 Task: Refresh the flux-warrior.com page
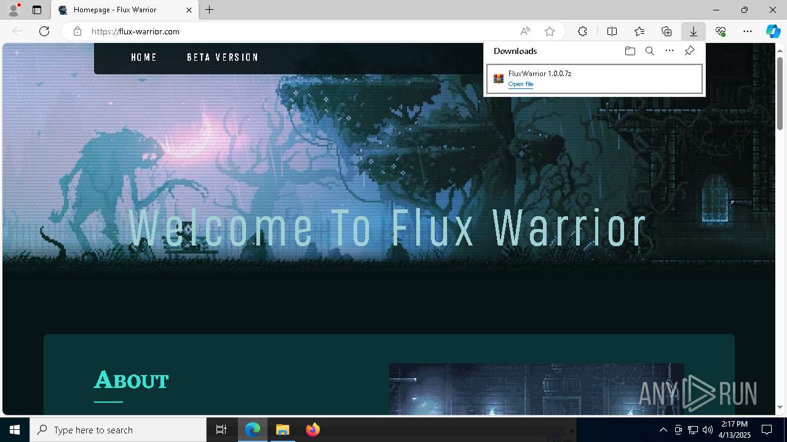pos(44,31)
